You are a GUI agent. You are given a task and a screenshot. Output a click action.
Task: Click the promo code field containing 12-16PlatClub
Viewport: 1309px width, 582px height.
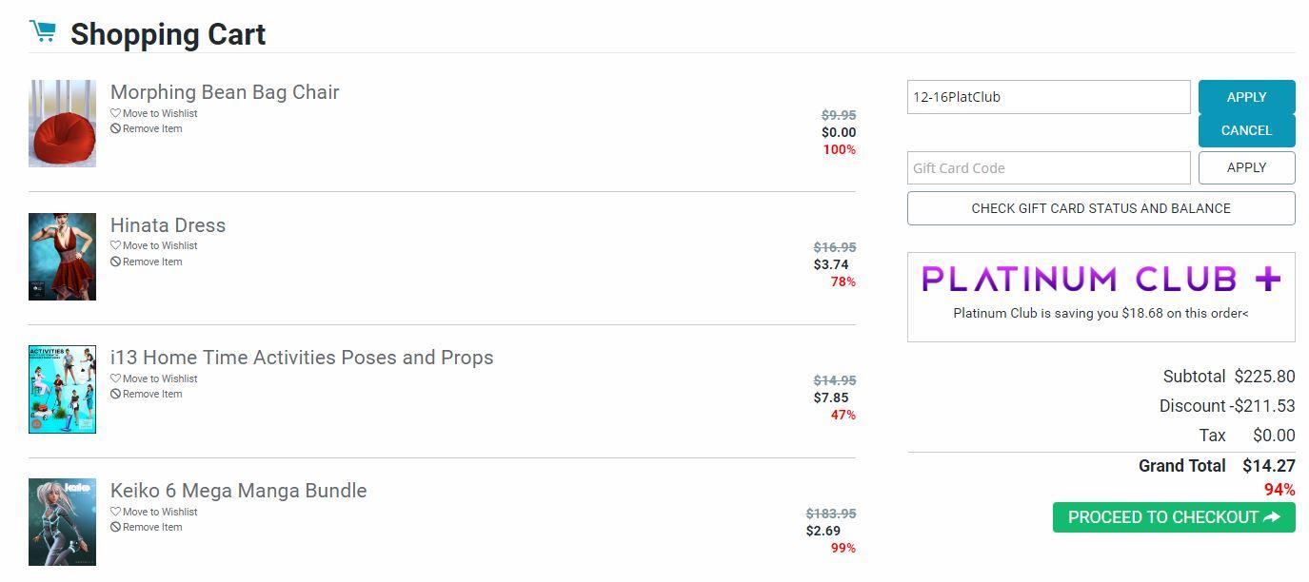tap(1048, 97)
